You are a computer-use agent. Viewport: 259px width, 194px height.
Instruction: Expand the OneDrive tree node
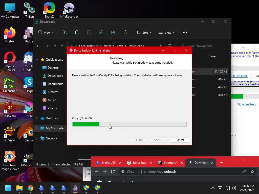click(x=37, y=118)
